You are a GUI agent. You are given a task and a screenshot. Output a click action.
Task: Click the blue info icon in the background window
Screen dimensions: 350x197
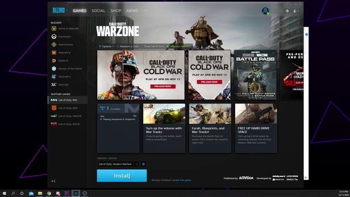pos(306,34)
